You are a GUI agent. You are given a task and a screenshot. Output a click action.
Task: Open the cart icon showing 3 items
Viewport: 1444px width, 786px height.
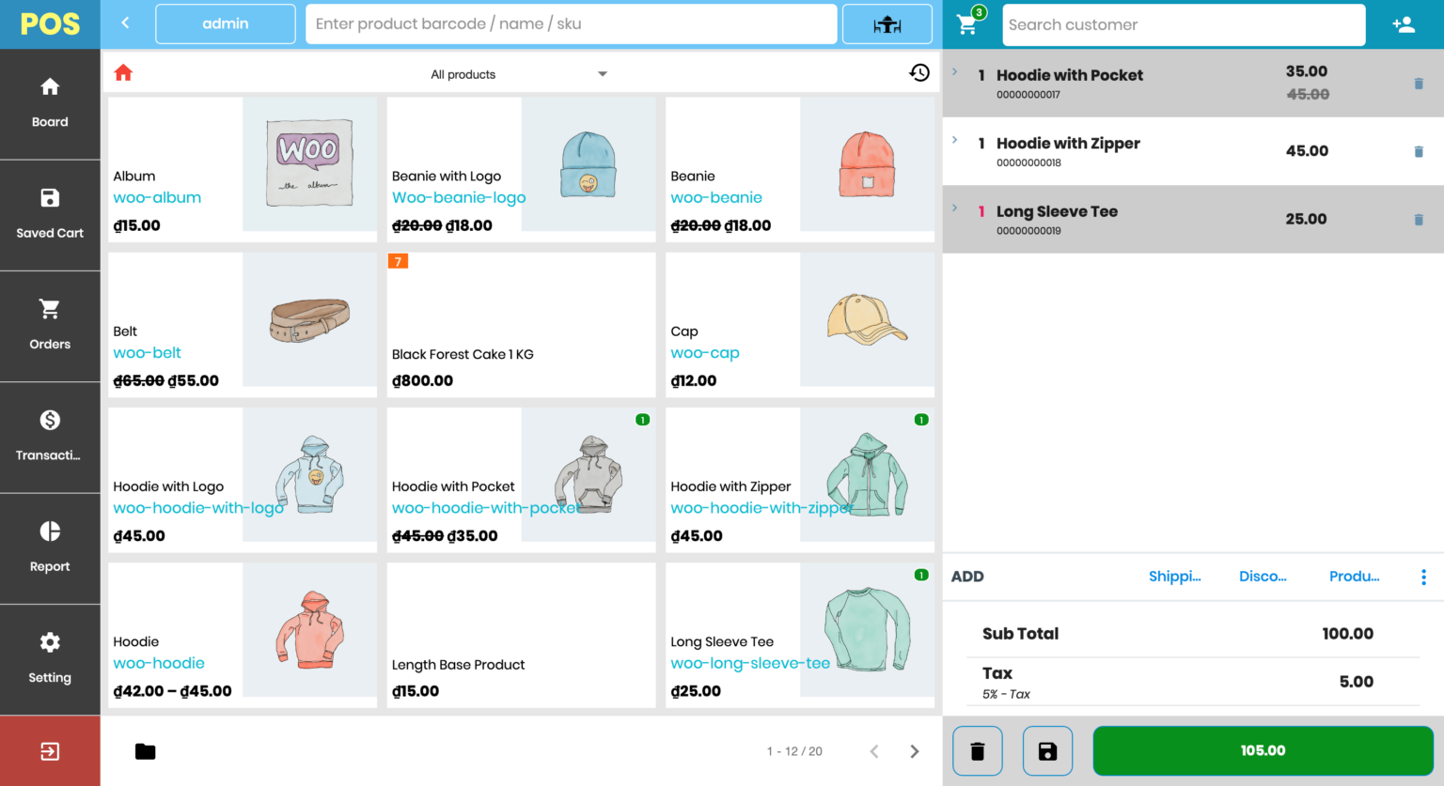[x=967, y=23]
